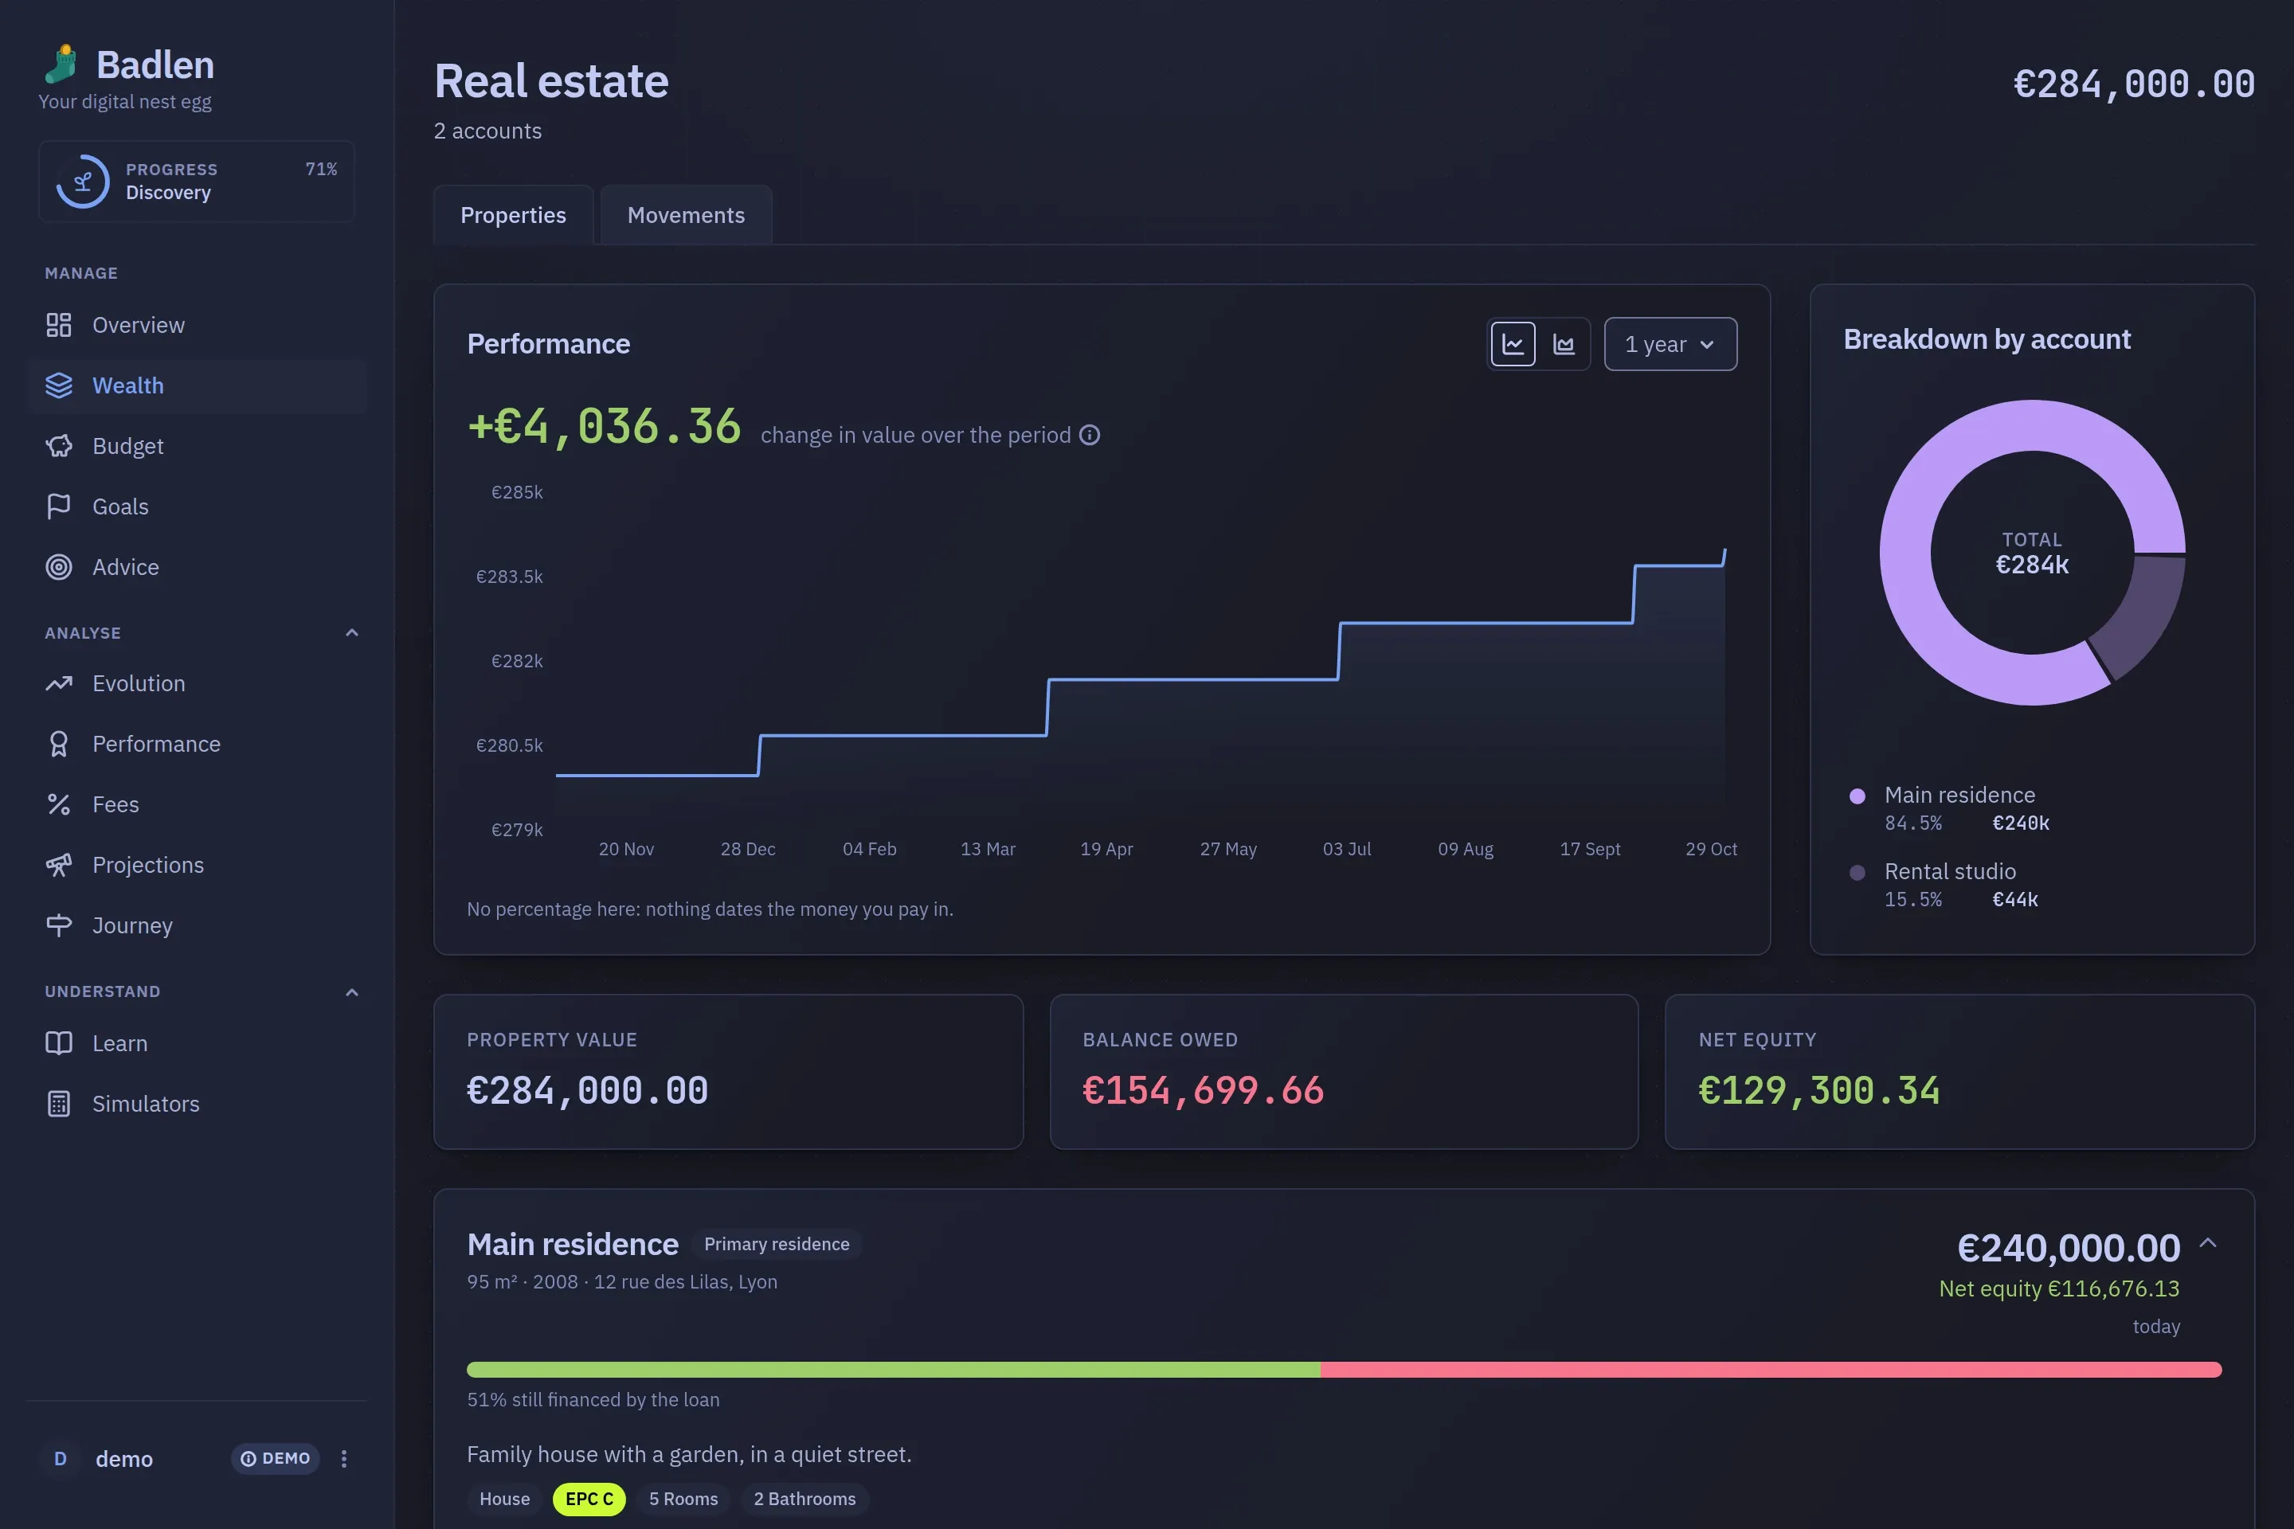Click the House tag
This screenshot has height=1529, width=2294.
pyautogui.click(x=504, y=1499)
